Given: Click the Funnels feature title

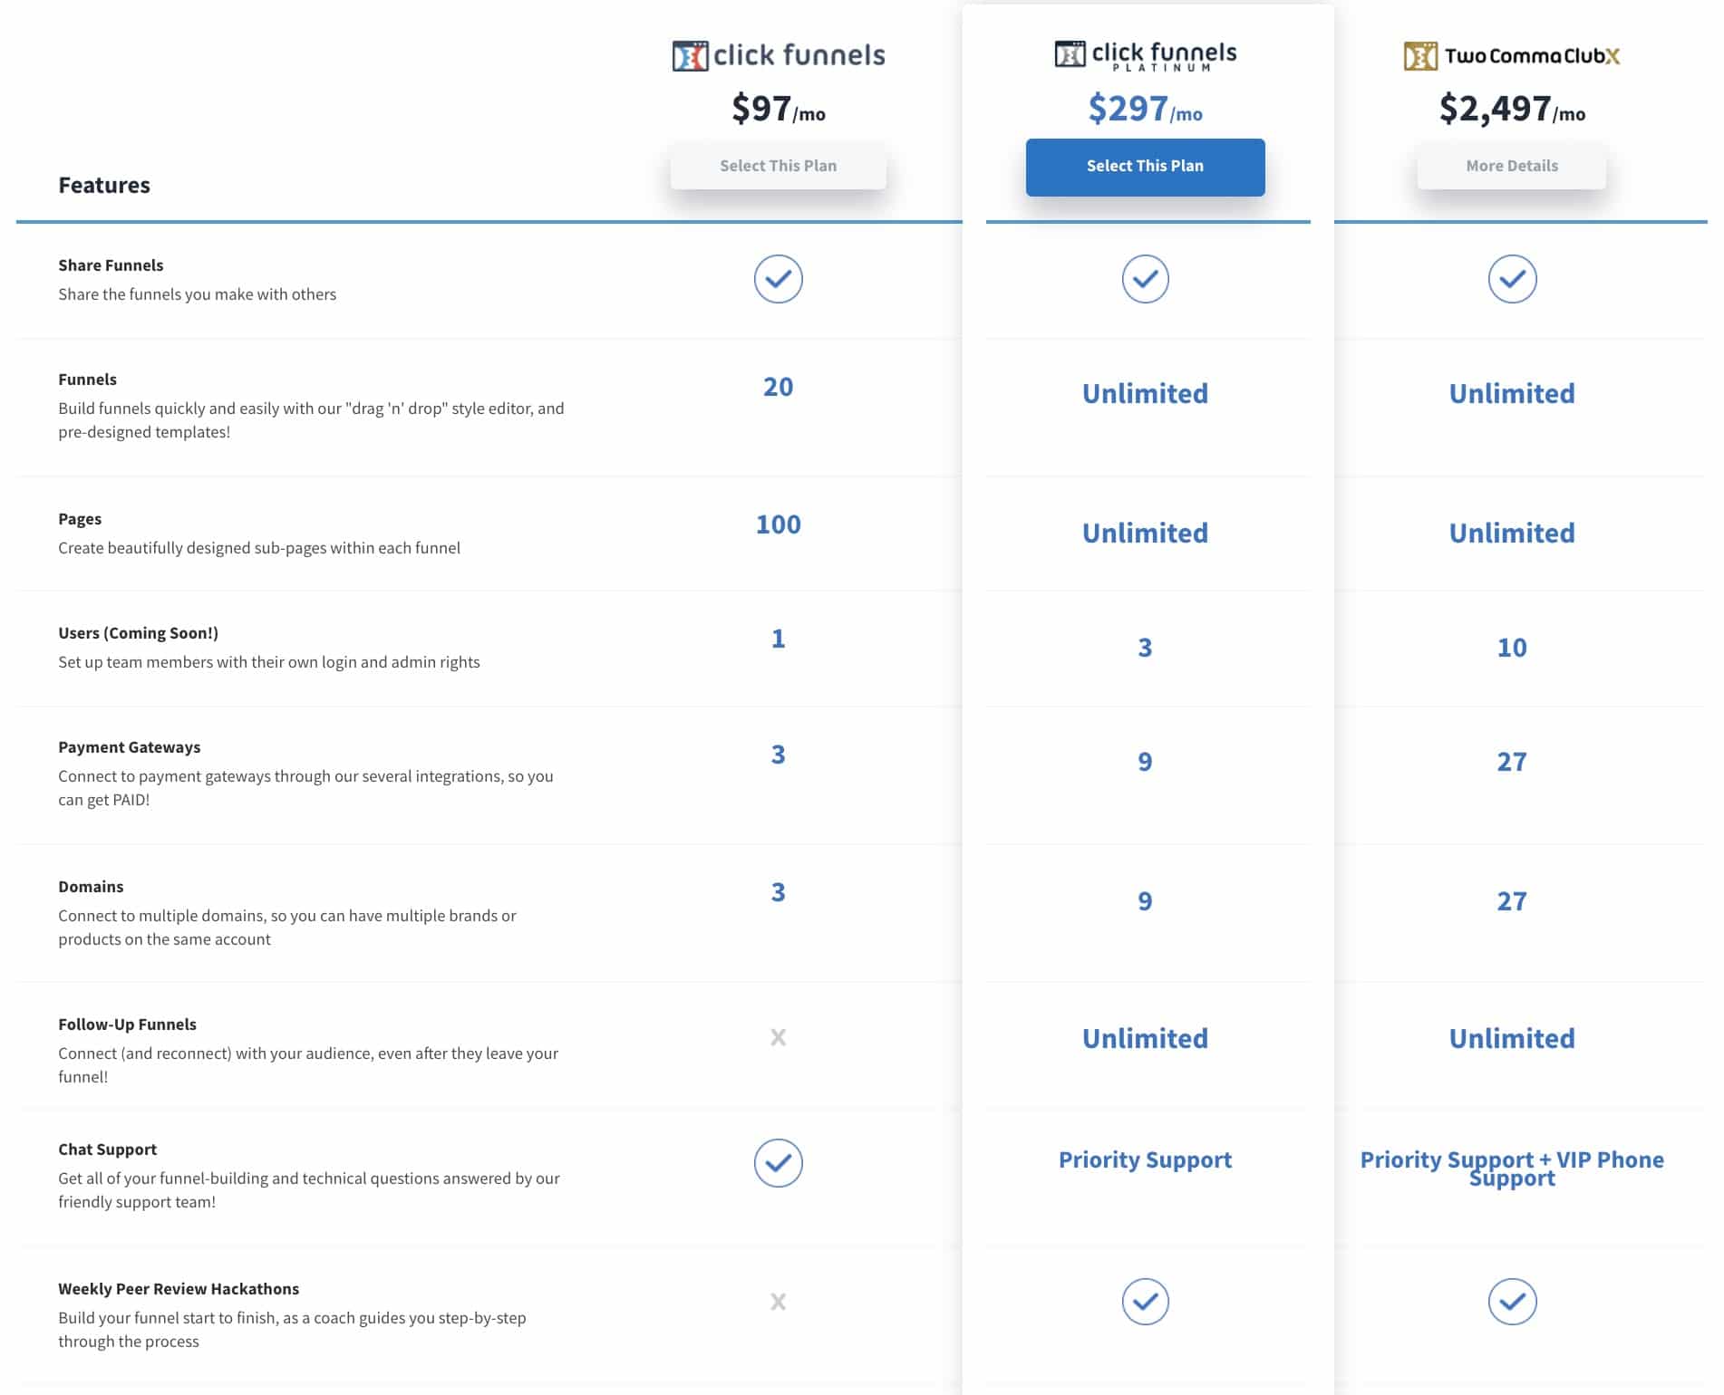Looking at the screenshot, I should tap(87, 380).
